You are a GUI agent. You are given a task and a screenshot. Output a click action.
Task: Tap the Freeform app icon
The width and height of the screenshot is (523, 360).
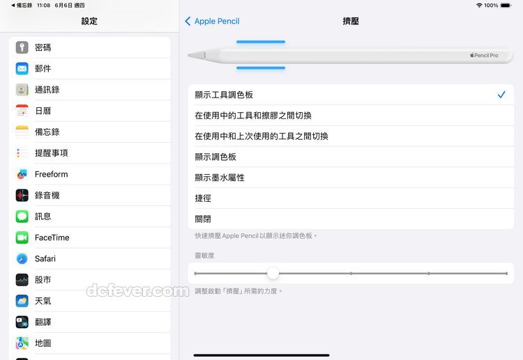tap(22, 174)
